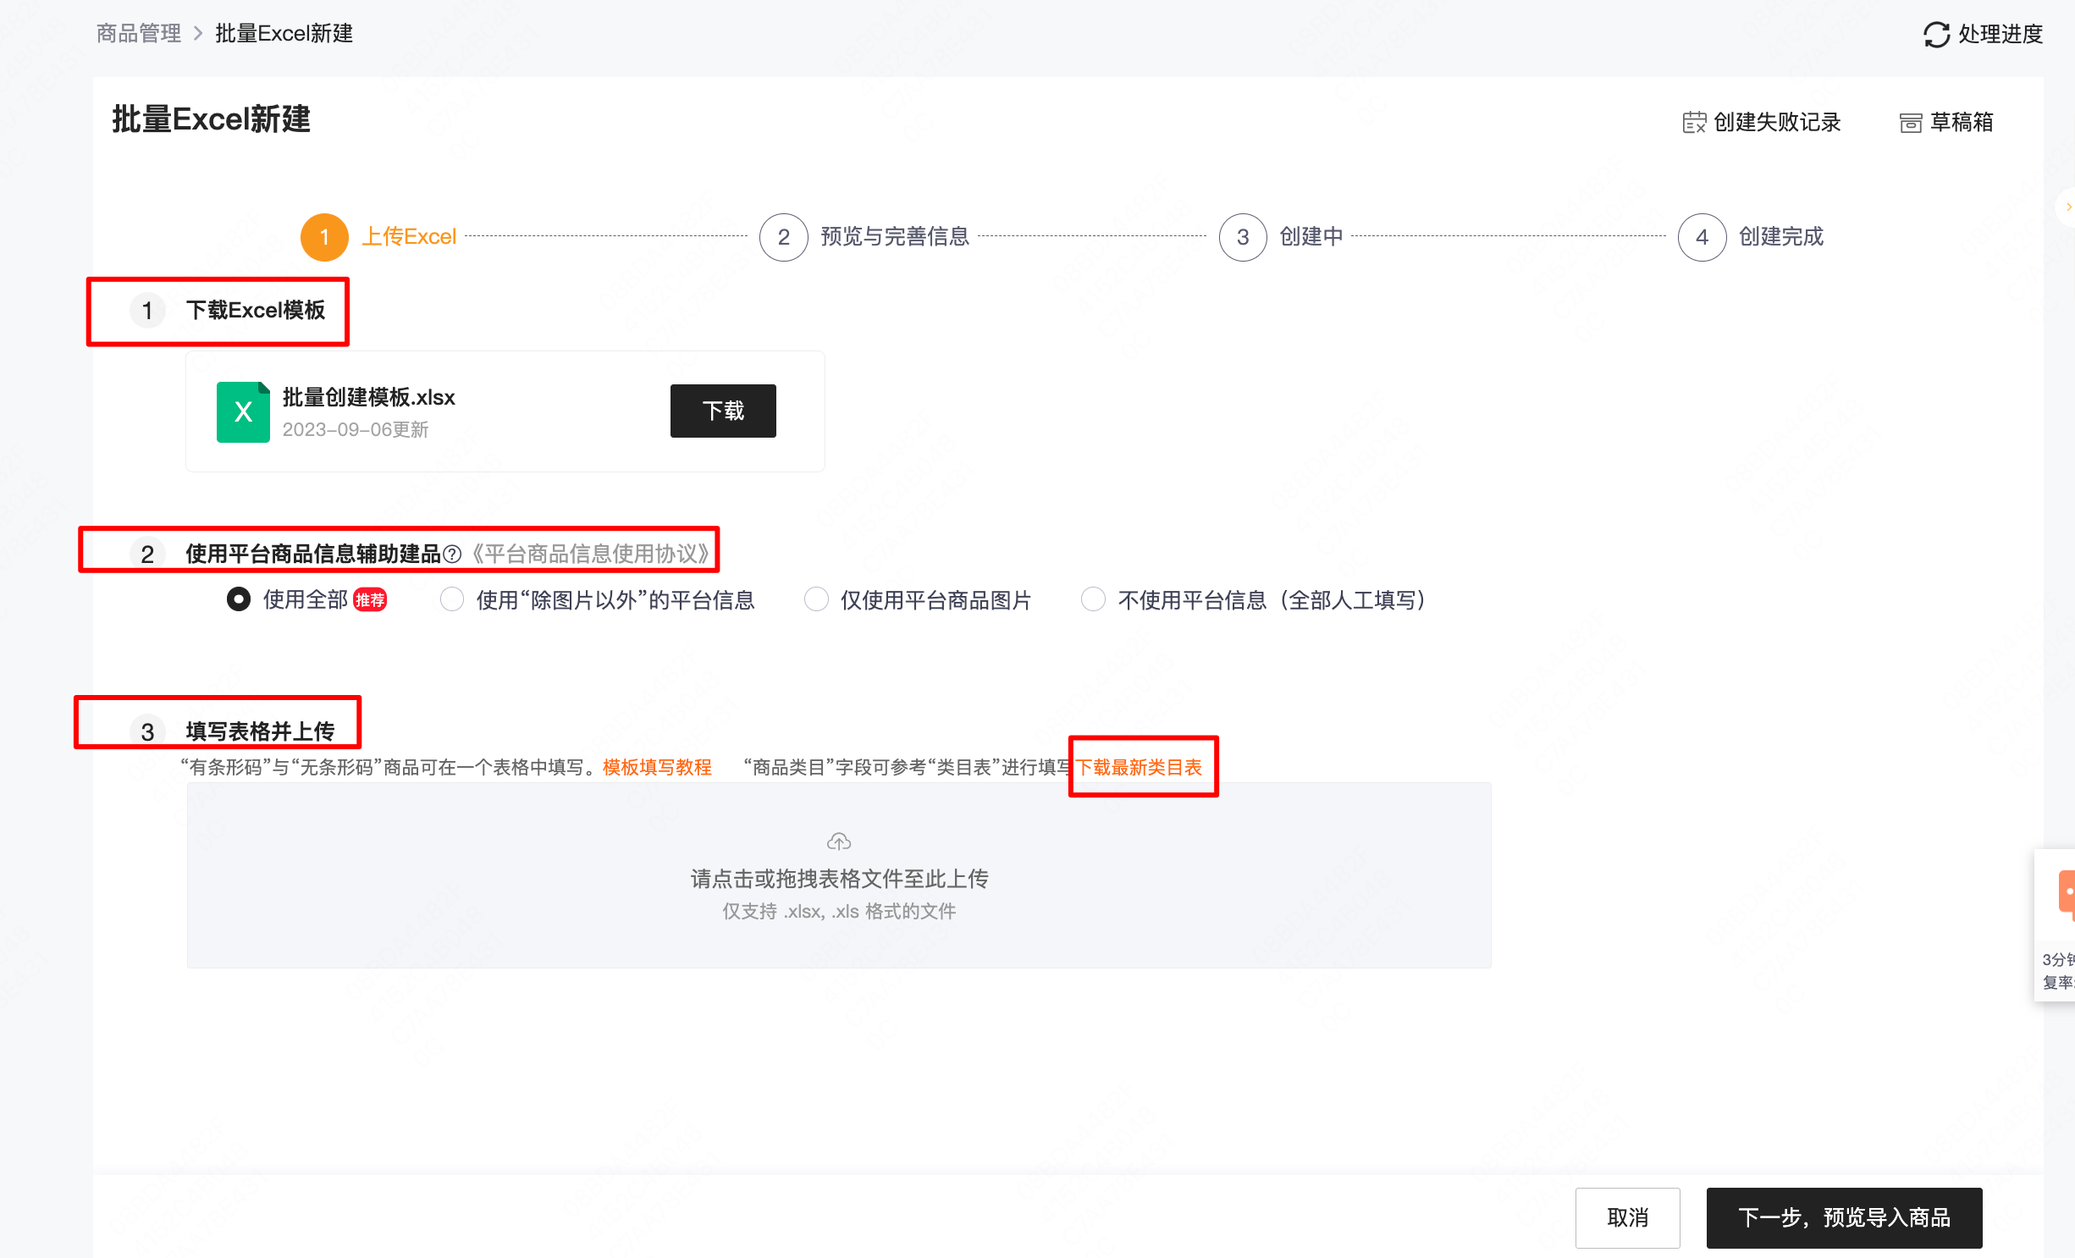Click the orange step-1 circle number
The width and height of the screenshot is (2075, 1258).
324,238
